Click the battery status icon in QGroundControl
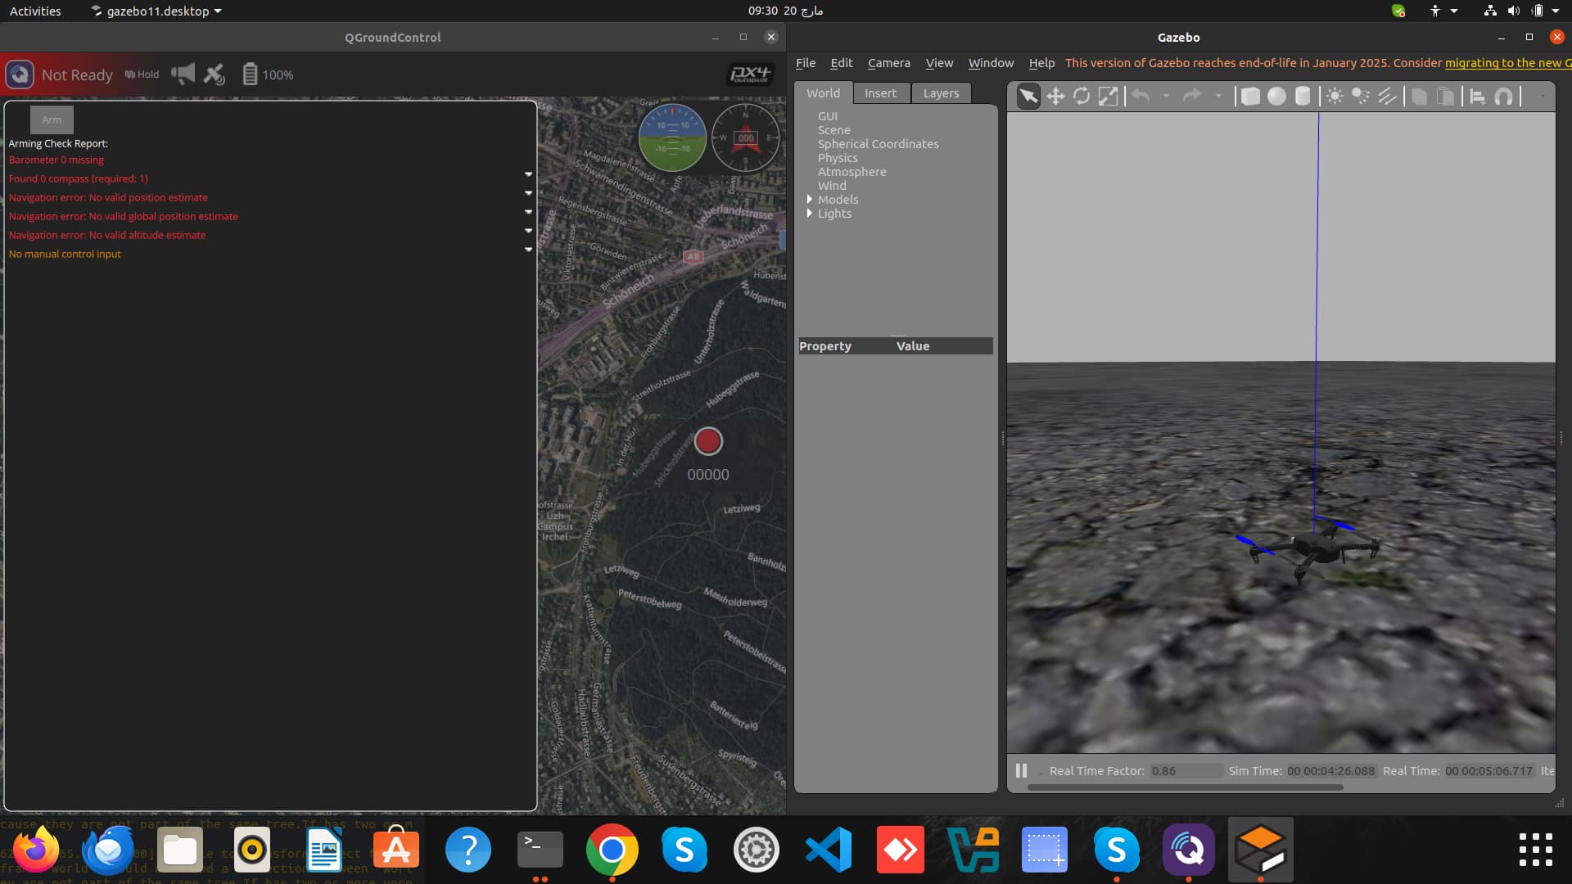This screenshot has height=884, width=1572. pyautogui.click(x=250, y=74)
